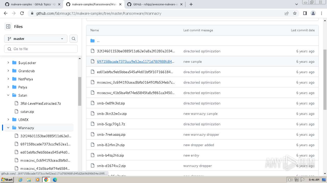The height and width of the screenshot is (183, 327).
Task: Share this page icon
Action: (x=287, y=13)
